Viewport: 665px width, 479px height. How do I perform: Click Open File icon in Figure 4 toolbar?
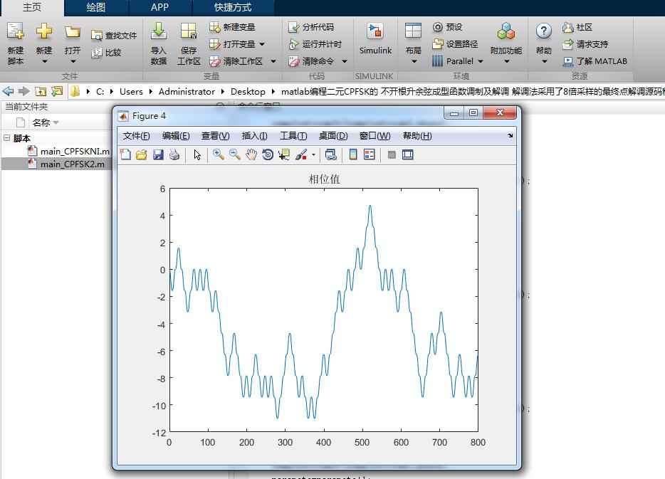(x=141, y=154)
